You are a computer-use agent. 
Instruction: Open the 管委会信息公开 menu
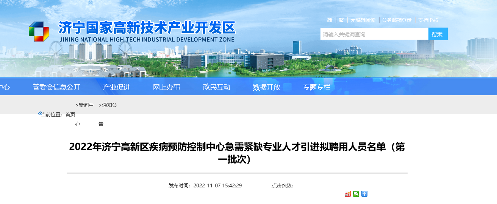[56, 87]
